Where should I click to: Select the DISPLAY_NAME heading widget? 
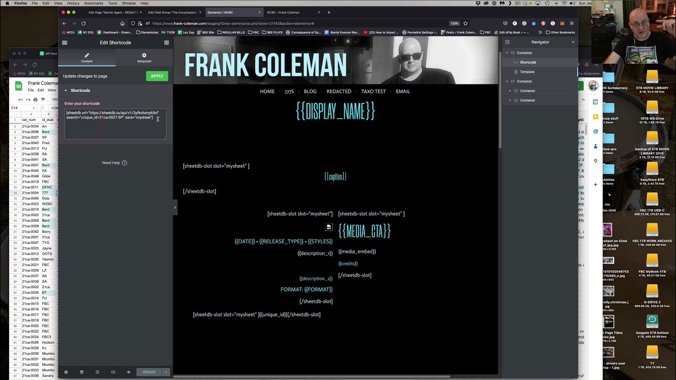point(335,111)
